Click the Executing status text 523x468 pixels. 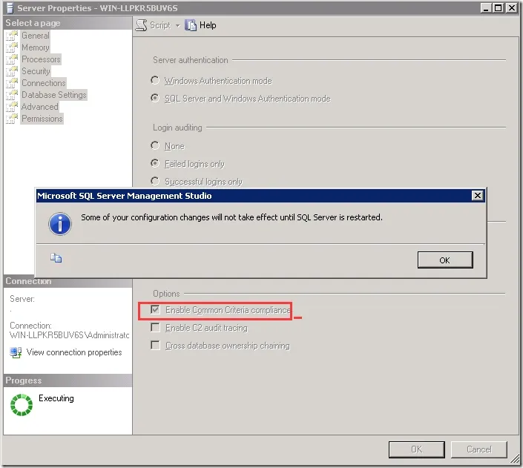(56, 398)
